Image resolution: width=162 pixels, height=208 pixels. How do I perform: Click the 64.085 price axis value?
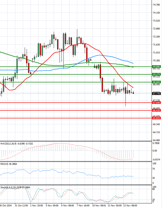pos(156,140)
